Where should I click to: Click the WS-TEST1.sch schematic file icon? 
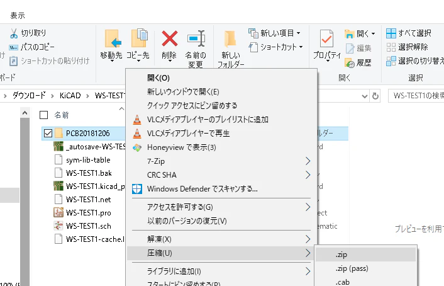tap(58, 226)
